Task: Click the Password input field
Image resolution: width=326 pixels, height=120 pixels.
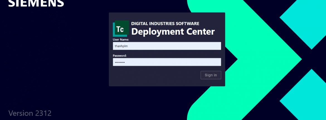Action: pyautogui.click(x=167, y=62)
